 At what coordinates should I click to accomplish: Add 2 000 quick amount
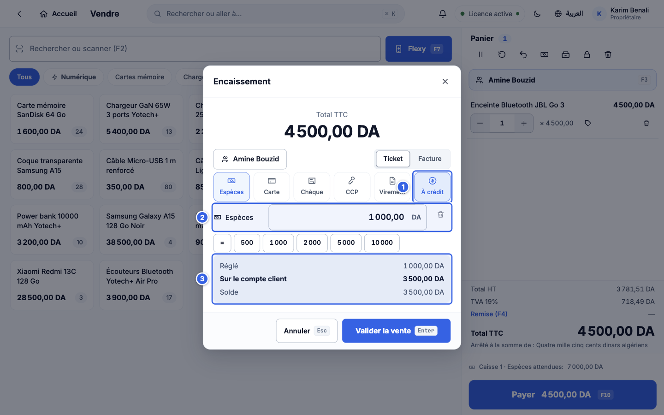click(x=312, y=243)
